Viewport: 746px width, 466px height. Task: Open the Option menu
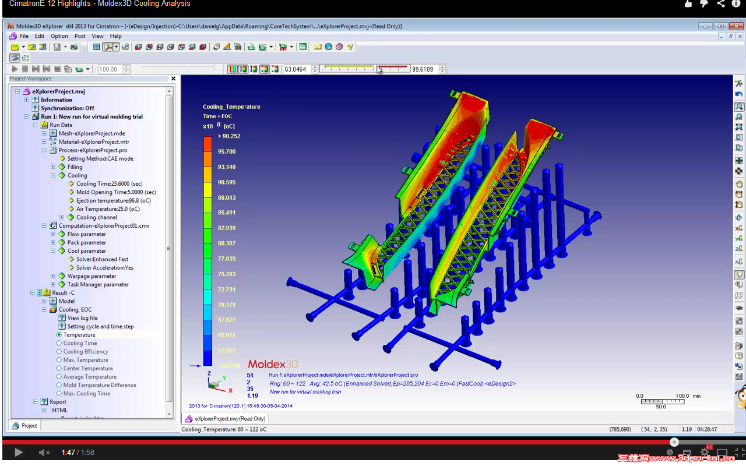(59, 36)
